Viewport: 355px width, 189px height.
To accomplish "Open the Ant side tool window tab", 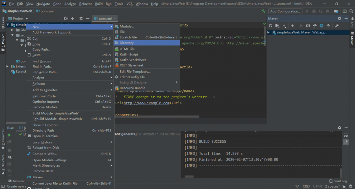I will pos(352,22).
